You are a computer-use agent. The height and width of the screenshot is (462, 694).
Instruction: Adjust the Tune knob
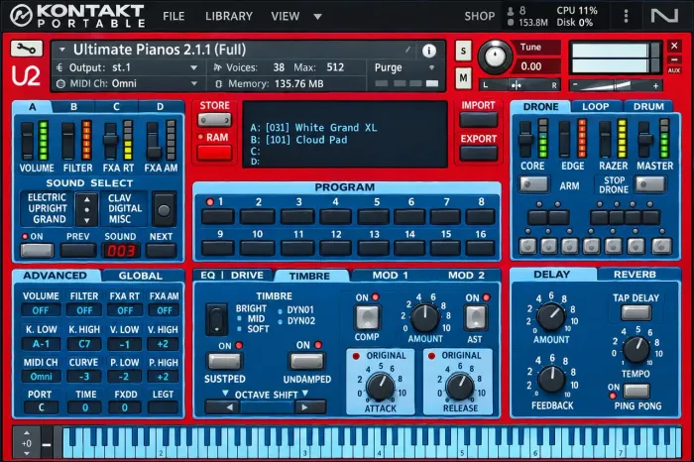495,57
